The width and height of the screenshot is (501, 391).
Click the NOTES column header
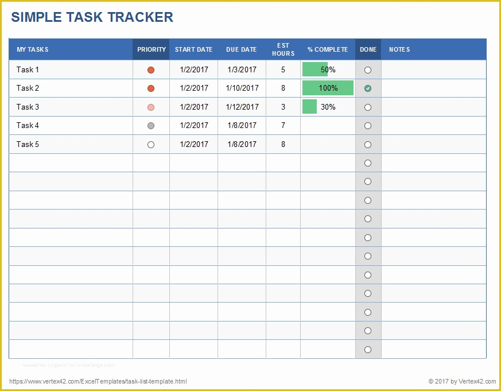[x=399, y=49]
